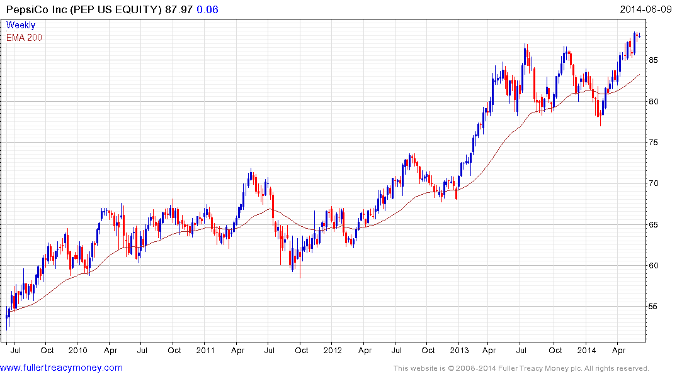This screenshot has width=677, height=377.
Task: Click the PepsiCo Inc (PEP US EQUITY) title
Action: 84,9
